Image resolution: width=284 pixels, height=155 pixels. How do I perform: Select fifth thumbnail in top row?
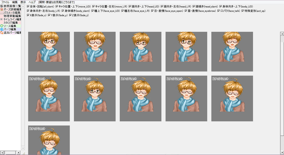(232, 52)
